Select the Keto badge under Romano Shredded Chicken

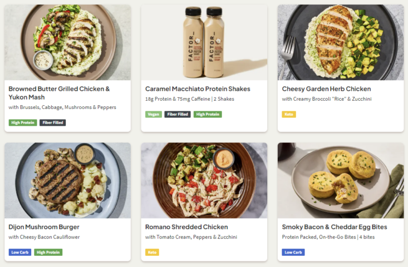[152, 253]
